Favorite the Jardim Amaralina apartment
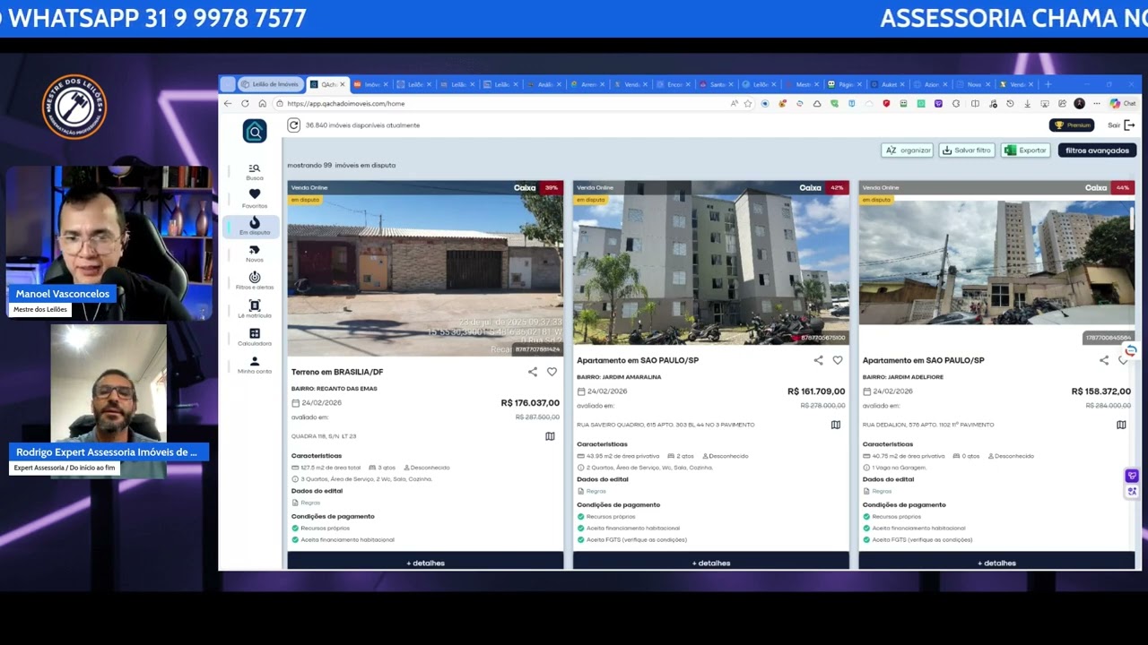The height and width of the screenshot is (645, 1148). coord(838,360)
